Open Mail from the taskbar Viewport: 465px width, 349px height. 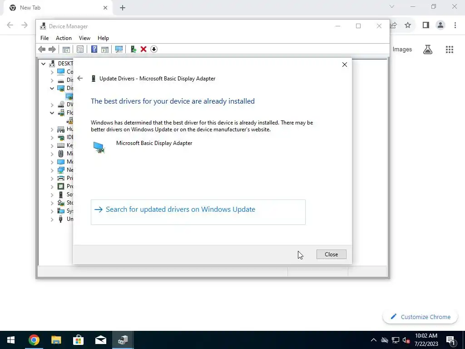(x=101, y=340)
